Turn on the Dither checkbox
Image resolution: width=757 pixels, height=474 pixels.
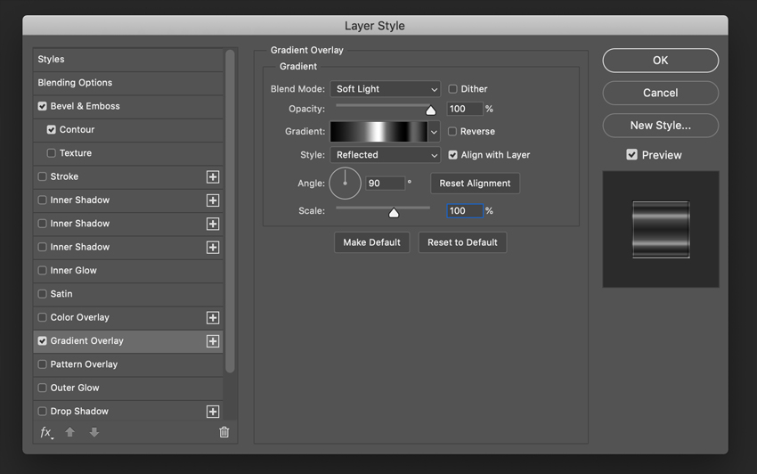point(452,89)
